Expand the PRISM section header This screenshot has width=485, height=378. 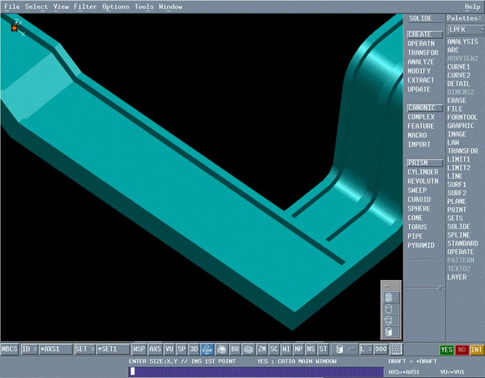(x=424, y=163)
